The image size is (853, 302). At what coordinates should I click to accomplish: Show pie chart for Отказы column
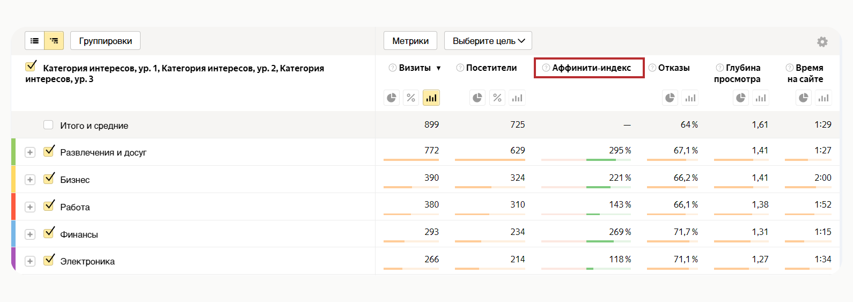click(x=670, y=98)
